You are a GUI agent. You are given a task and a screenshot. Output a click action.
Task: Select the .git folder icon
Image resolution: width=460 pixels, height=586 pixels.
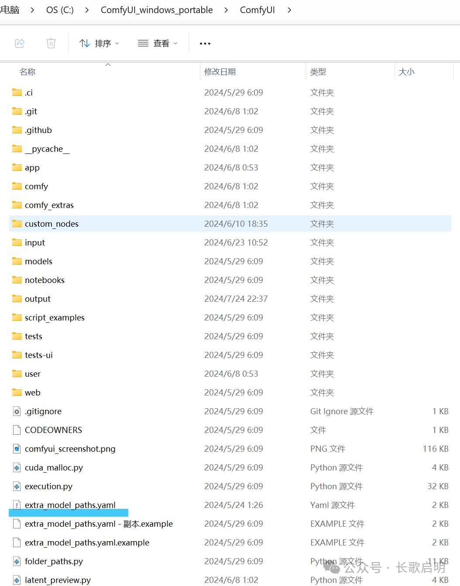click(17, 111)
